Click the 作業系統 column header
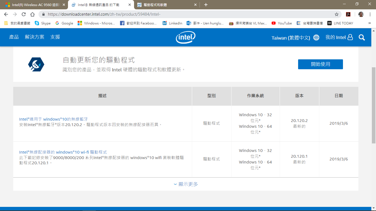376x211 pixels. pyautogui.click(x=255, y=96)
